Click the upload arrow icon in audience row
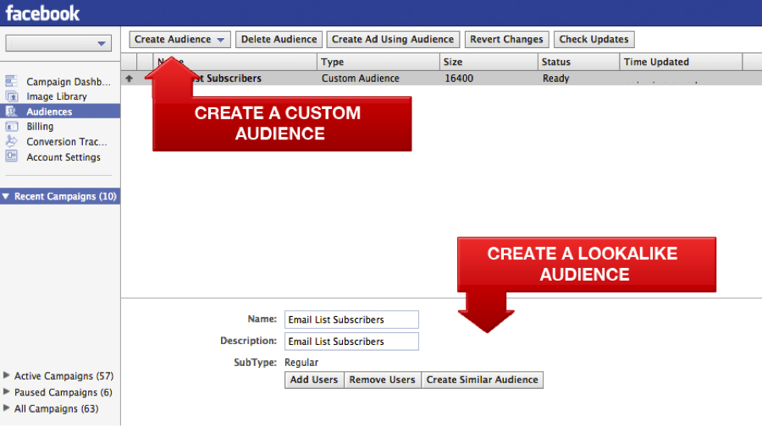Screen dimensions: 762x426 coord(129,78)
